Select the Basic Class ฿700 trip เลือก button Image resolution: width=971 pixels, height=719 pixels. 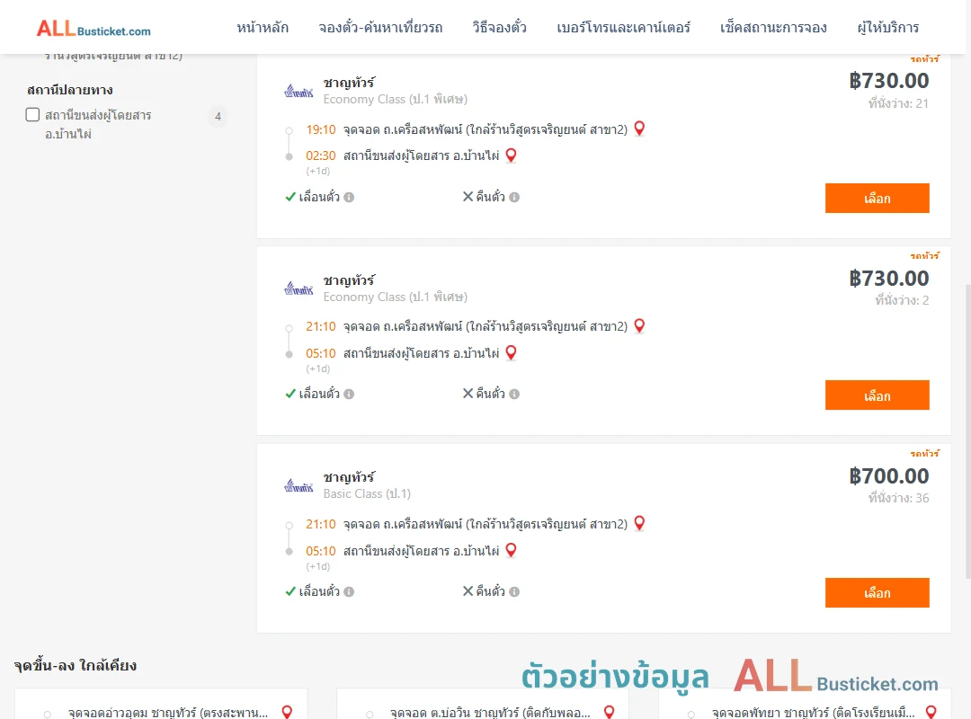coord(877,592)
